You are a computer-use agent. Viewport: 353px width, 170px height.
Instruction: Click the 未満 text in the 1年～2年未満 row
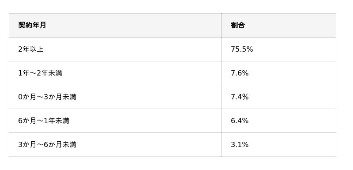[x=55, y=73]
